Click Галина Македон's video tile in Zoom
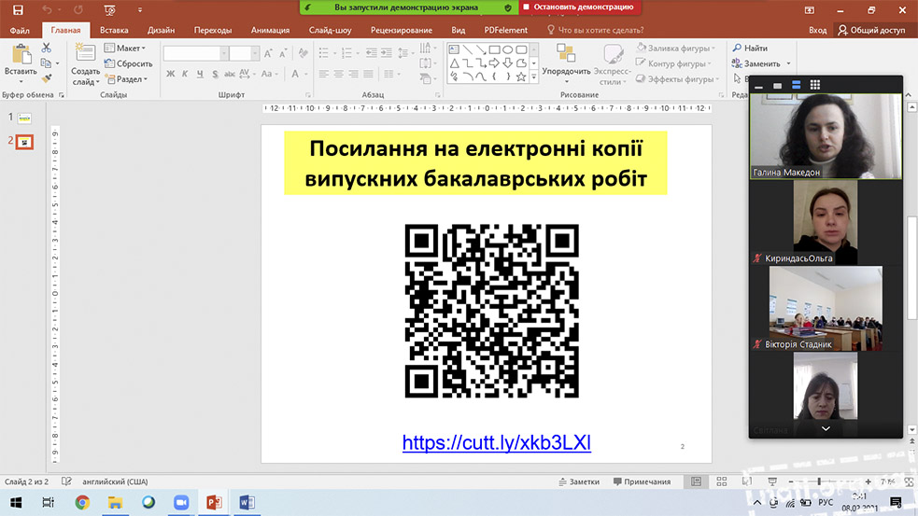 tap(826, 135)
